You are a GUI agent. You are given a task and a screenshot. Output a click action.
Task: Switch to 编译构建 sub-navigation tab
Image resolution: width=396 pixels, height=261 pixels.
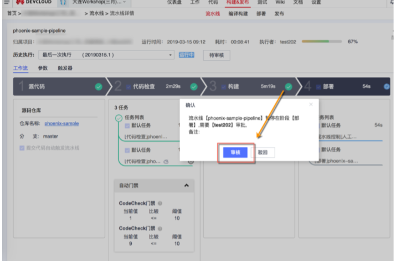[238, 14]
